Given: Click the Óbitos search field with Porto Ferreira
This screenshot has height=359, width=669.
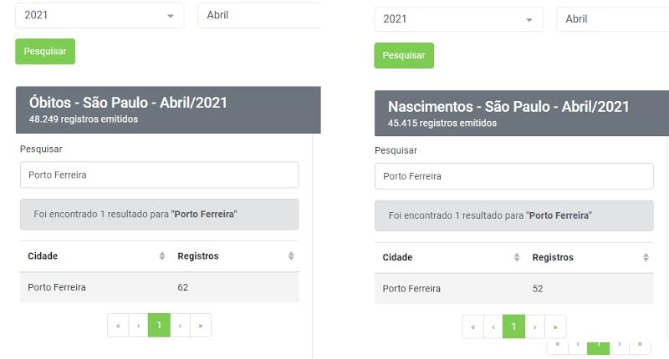Looking at the screenshot, I should coord(159,175).
